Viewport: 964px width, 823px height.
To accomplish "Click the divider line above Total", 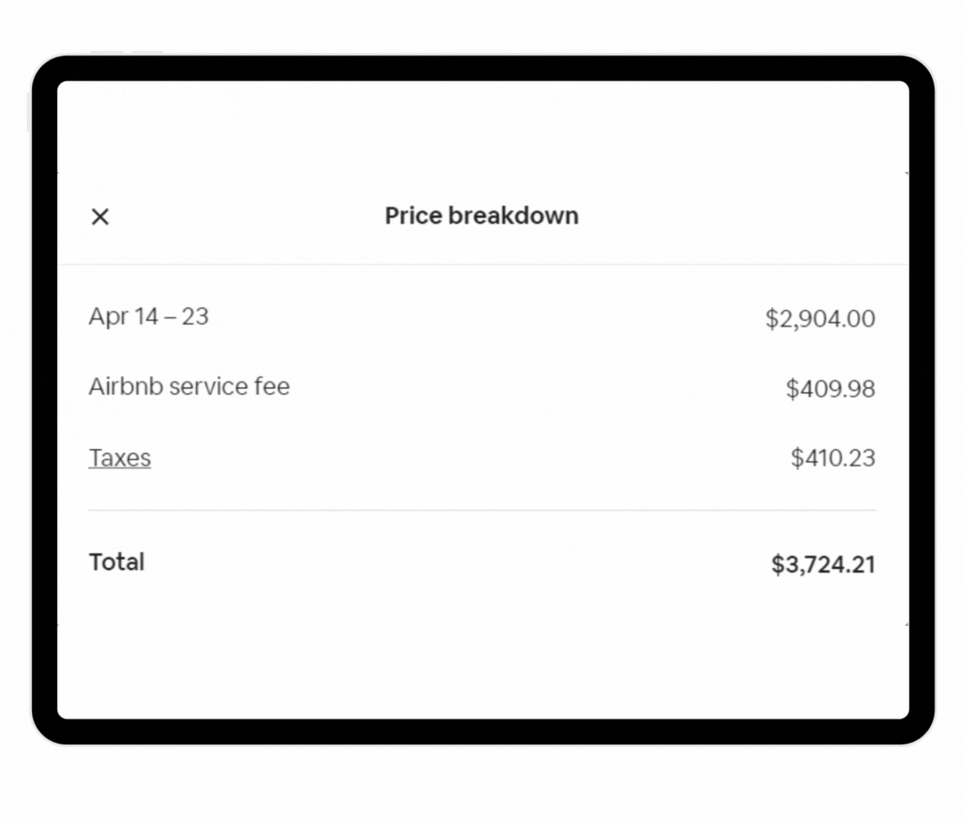I will 481,510.
